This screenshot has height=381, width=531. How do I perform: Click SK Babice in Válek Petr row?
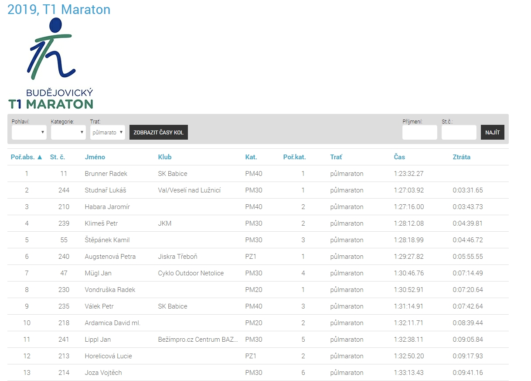173,306
